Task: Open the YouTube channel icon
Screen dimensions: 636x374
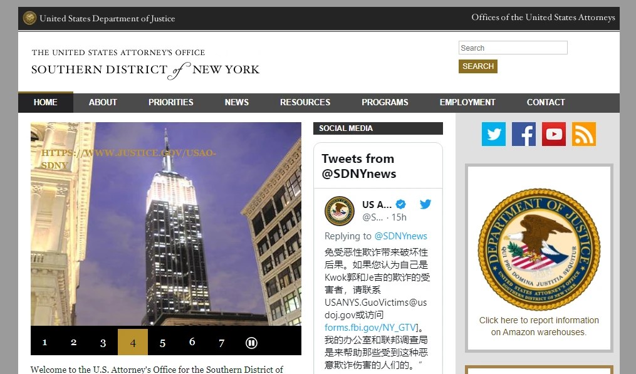Action: pyautogui.click(x=554, y=134)
